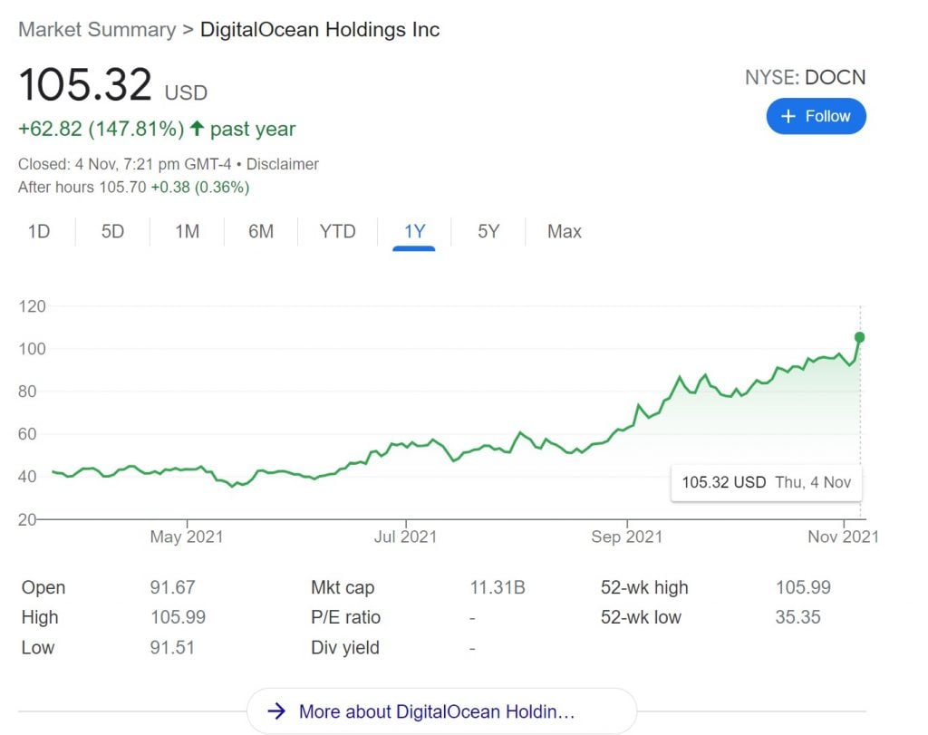Click the NYSE: DOCN ticker label
928x735 pixels.
click(805, 78)
